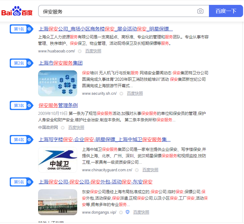The height and width of the screenshot is (224, 244).
Task: Click snippet text starting 保安培训 无人机飞行与反制服务
Action: [x=145, y=80]
